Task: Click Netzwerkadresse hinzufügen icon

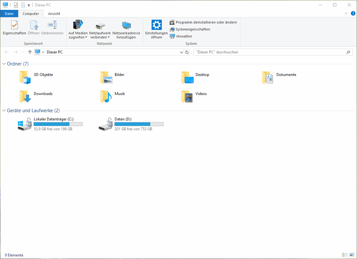Action: 126,25
